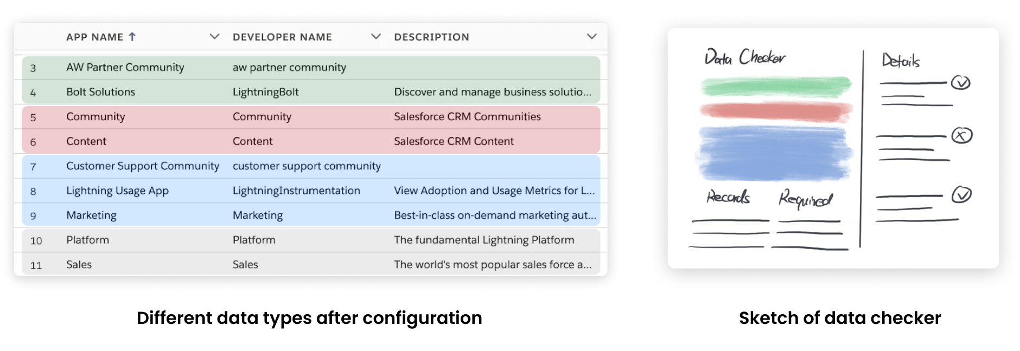This screenshot has height=351, width=1020.
Task: Click 'customer support community' developer name cell
Action: [307, 166]
